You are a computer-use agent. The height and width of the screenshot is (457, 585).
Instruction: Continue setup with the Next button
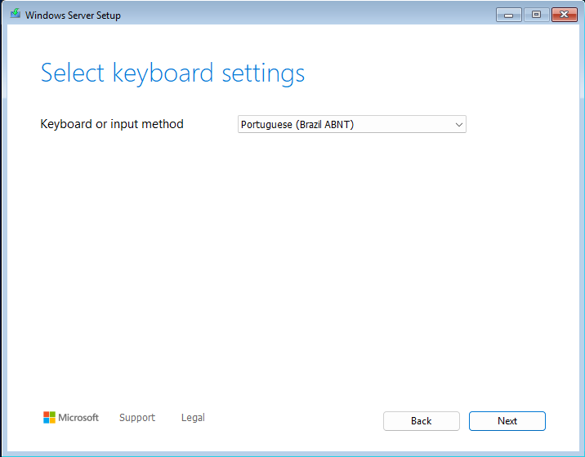coord(507,421)
